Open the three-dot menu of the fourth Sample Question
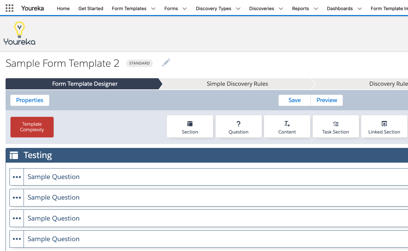The height and width of the screenshot is (251, 408). point(17,239)
